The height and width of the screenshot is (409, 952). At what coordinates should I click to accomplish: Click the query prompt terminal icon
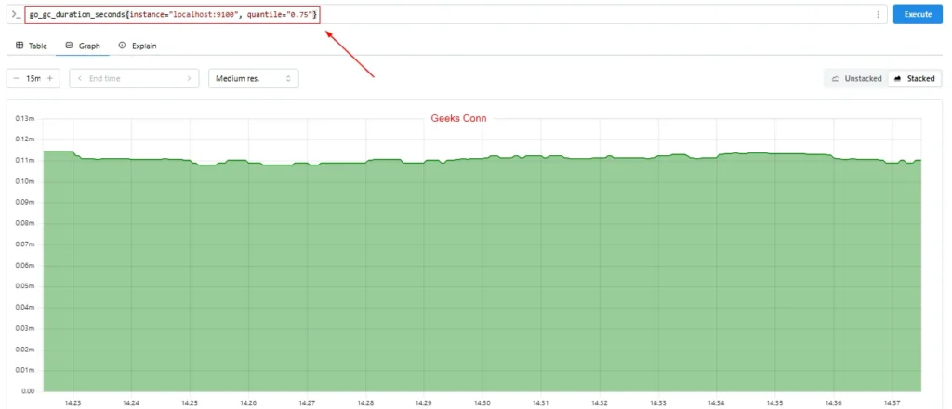16,15
